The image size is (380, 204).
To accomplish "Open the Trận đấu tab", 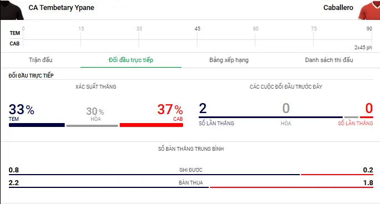I will click(40, 60).
